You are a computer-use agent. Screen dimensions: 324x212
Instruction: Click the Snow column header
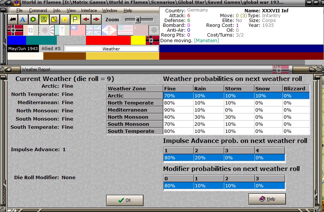pyautogui.click(x=268, y=88)
